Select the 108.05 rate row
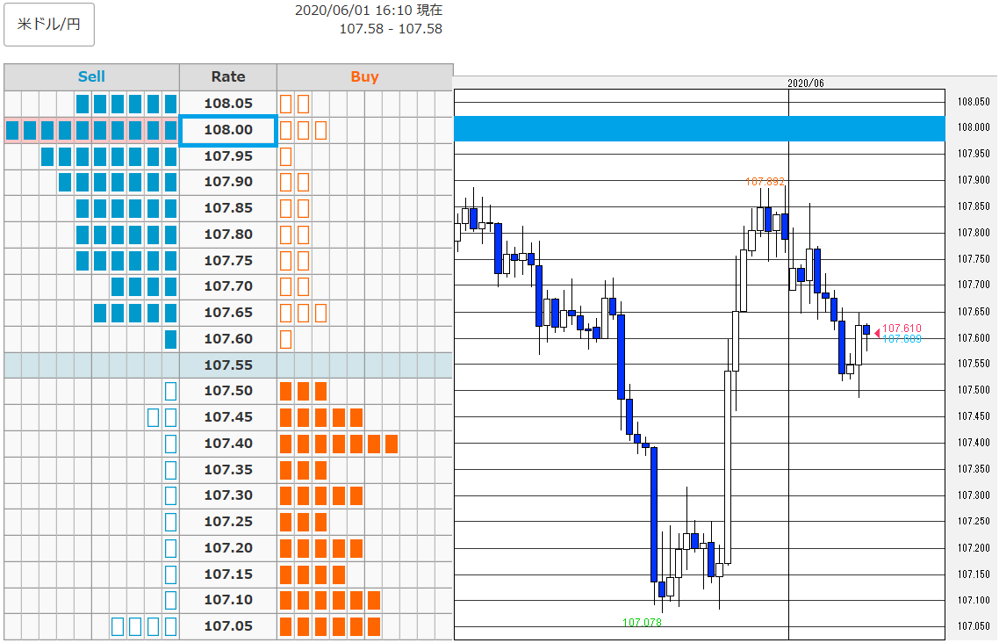 coord(228,104)
